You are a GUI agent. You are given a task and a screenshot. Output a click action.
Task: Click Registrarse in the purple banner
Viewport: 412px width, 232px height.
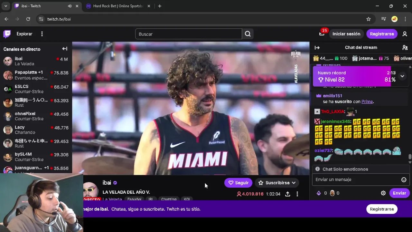click(x=382, y=209)
